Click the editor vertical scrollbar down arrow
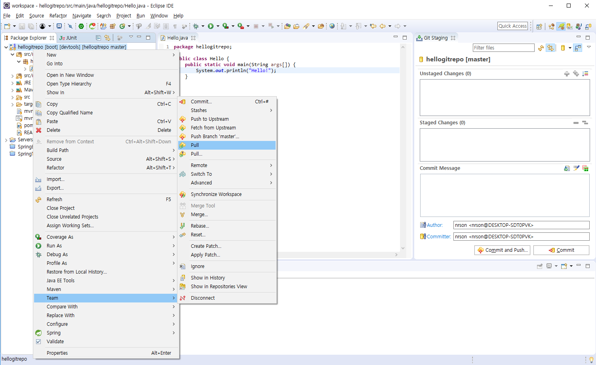 tap(403, 248)
